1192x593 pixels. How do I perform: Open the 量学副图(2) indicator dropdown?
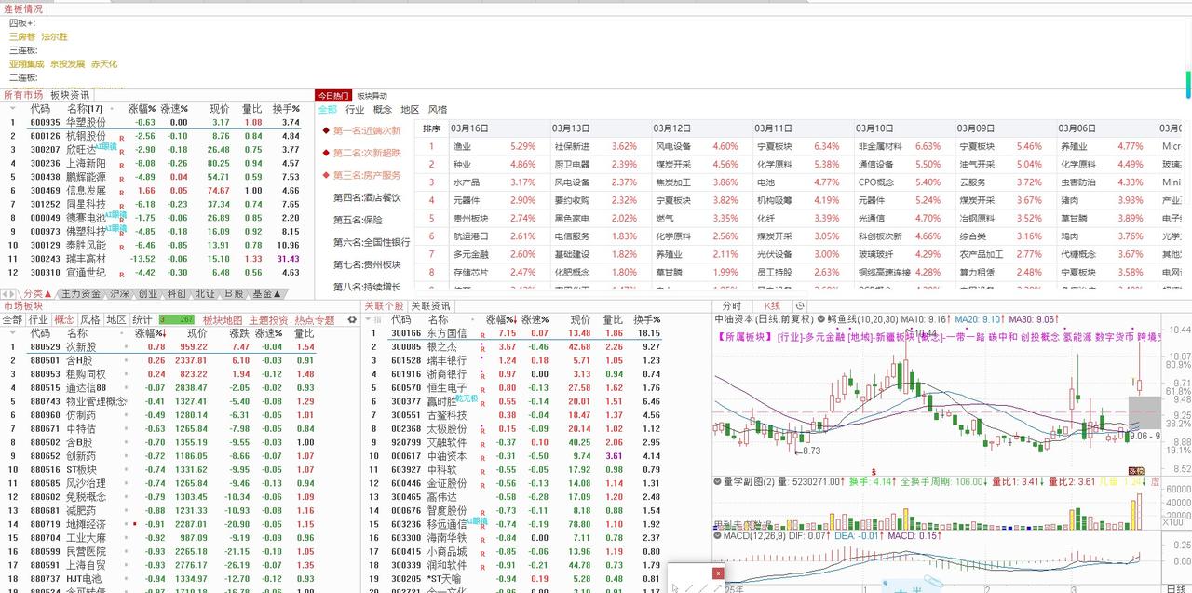(x=717, y=479)
